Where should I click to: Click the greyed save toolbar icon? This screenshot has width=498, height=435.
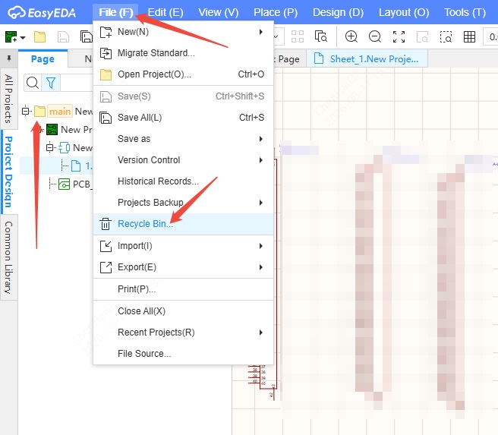[63, 37]
